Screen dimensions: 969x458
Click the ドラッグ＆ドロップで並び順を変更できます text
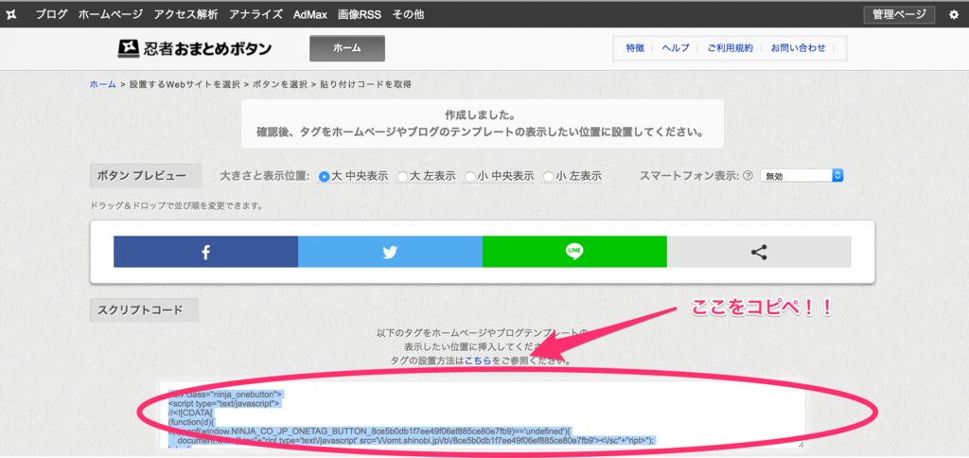[x=176, y=206]
